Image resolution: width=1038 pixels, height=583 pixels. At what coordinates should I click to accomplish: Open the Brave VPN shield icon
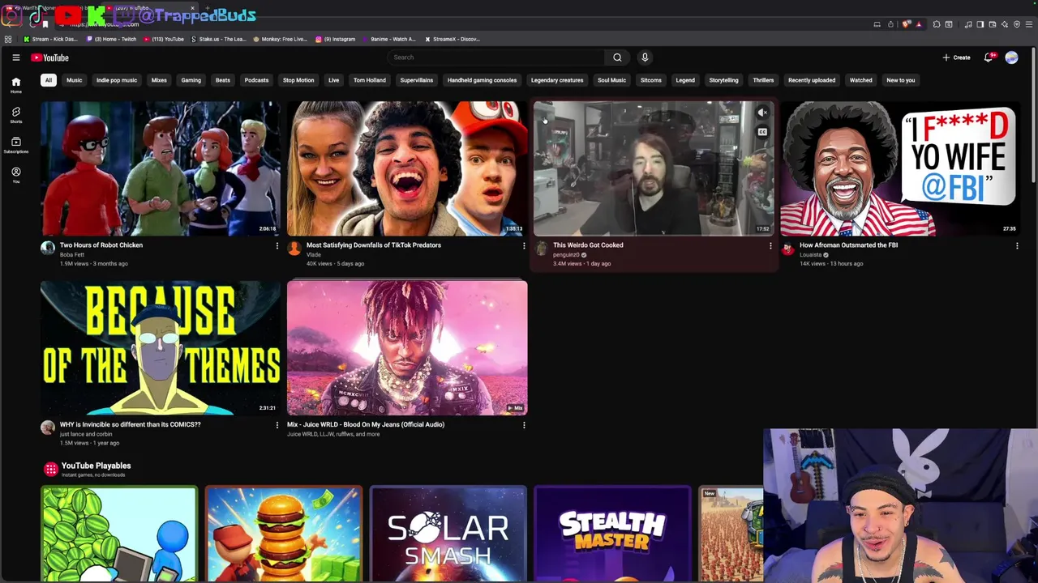click(1017, 24)
